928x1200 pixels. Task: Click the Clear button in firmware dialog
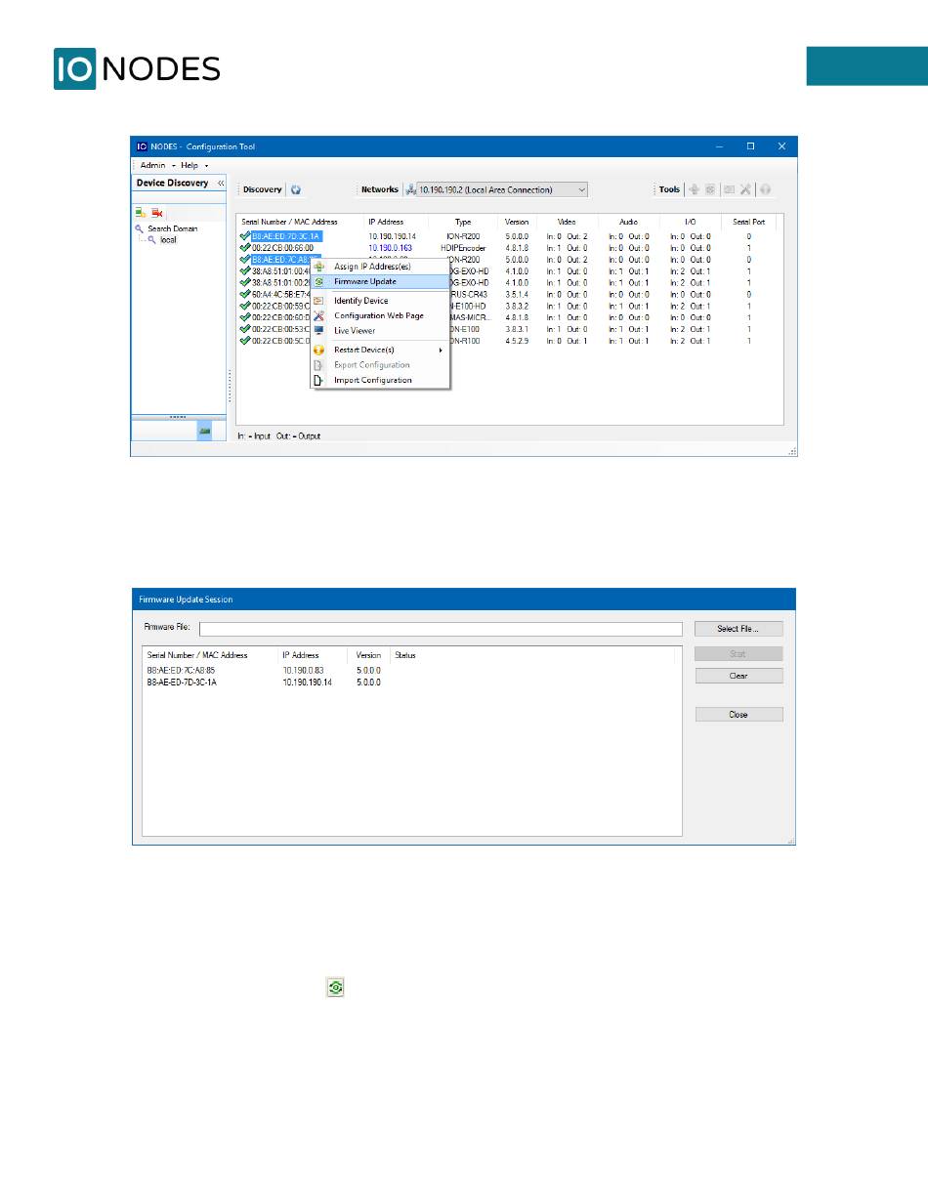click(x=738, y=676)
